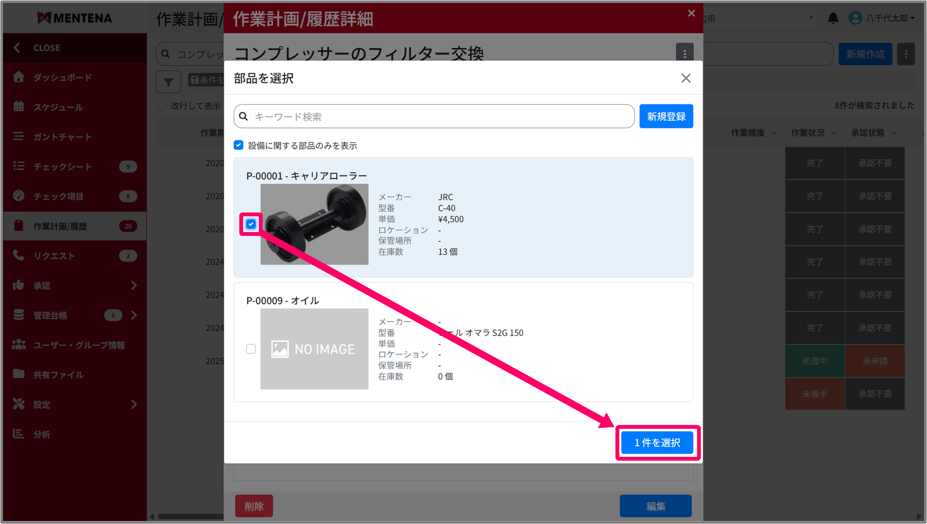This screenshot has width=927, height=524.
Task: Click the Gantt chart sidebar icon
Action: tap(19, 136)
